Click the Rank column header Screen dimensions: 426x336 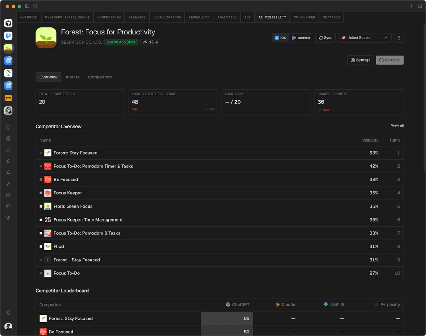click(x=395, y=140)
